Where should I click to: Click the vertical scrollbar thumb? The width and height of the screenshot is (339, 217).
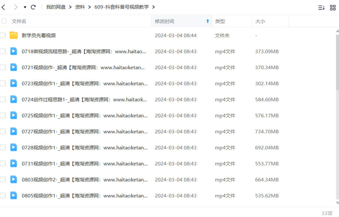(x=337, y=62)
